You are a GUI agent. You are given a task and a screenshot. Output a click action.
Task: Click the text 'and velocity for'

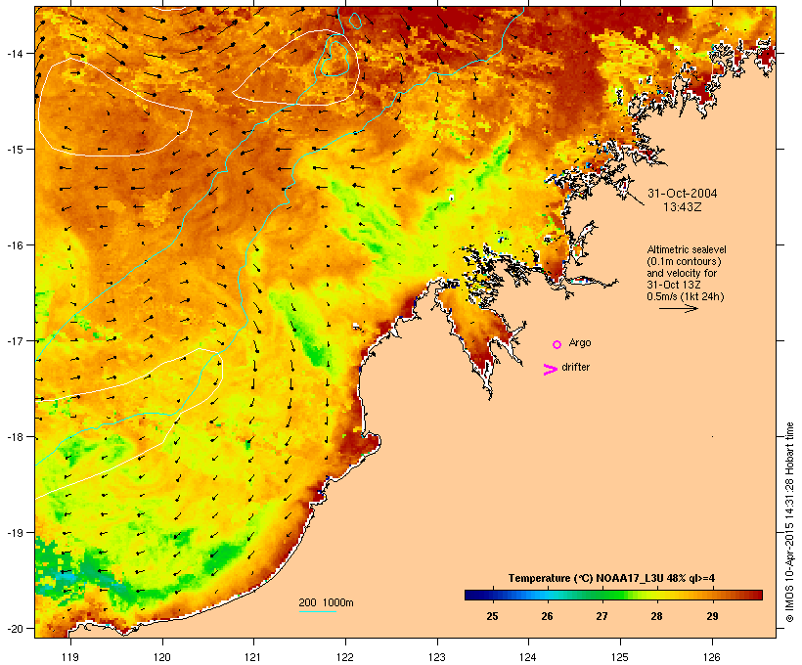point(682,273)
